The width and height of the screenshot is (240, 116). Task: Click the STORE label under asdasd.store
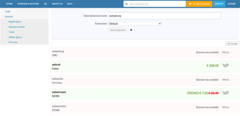point(56,110)
